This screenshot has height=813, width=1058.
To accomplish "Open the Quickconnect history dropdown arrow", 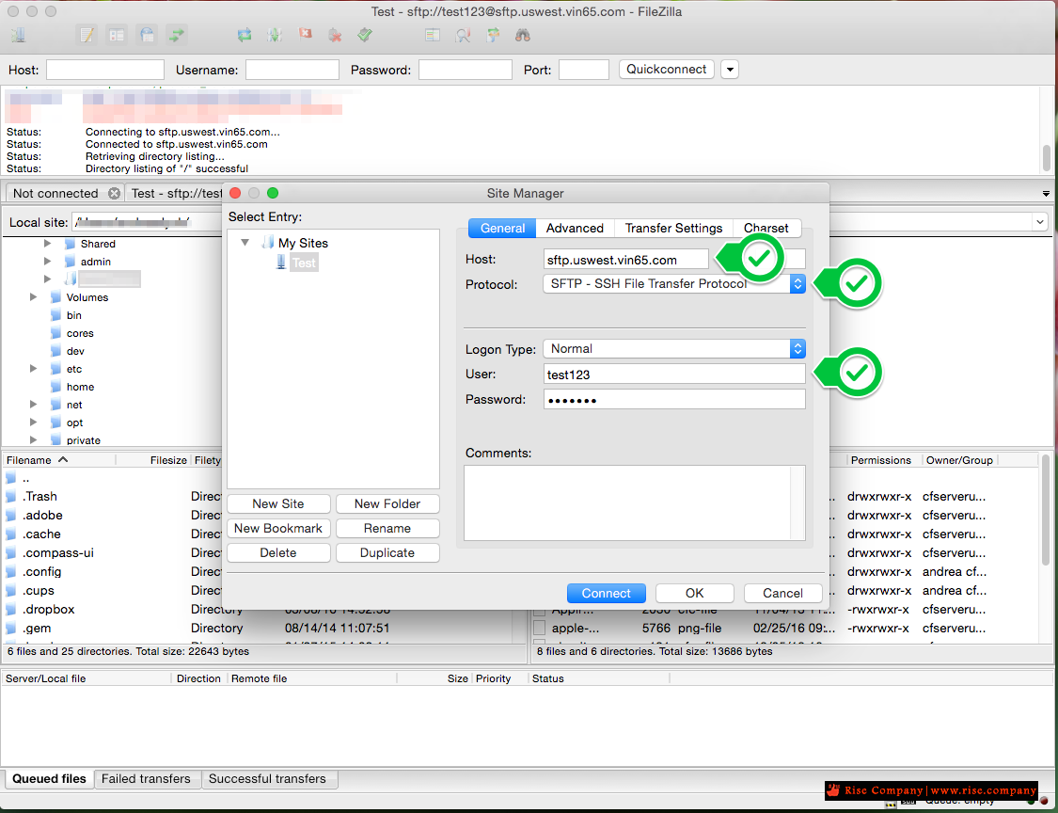I will click(x=730, y=70).
